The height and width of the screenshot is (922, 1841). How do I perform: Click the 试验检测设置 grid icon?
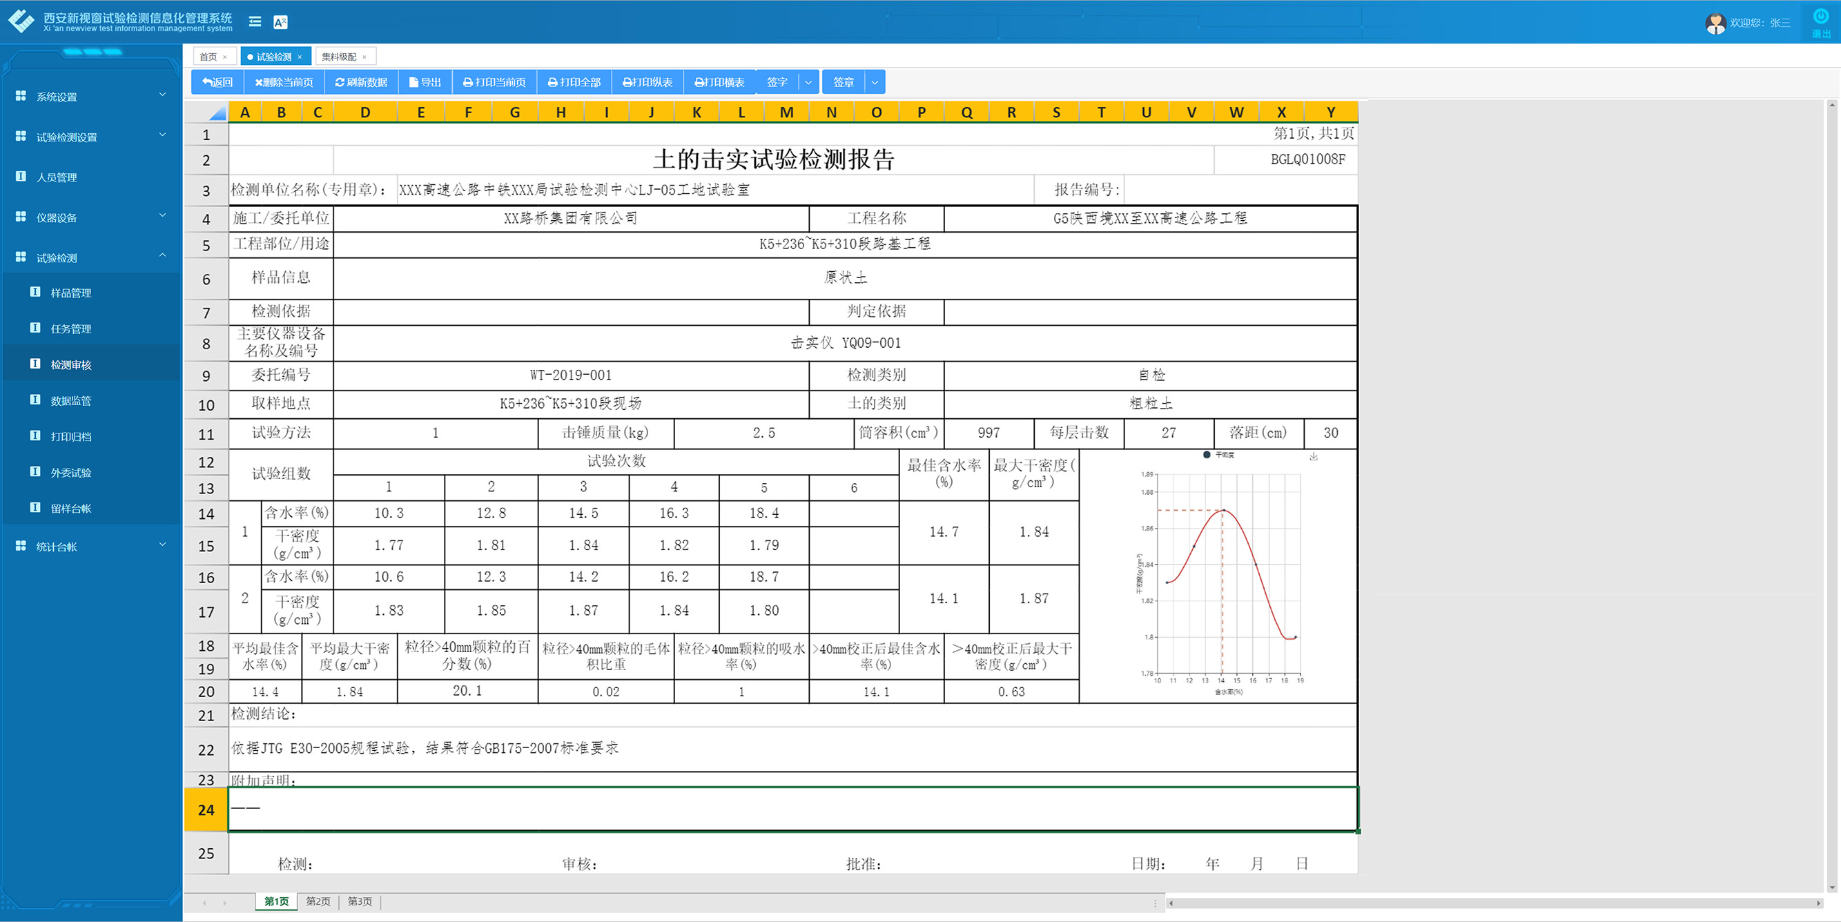(x=21, y=136)
